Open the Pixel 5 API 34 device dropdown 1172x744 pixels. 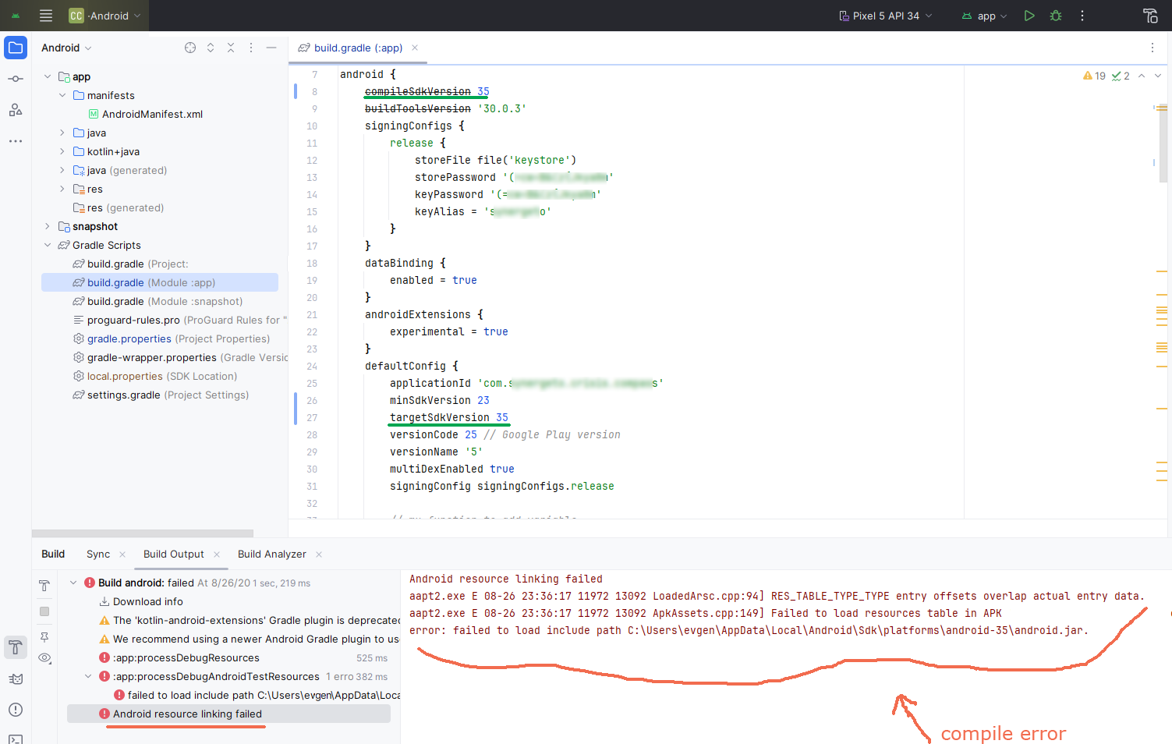tap(885, 16)
